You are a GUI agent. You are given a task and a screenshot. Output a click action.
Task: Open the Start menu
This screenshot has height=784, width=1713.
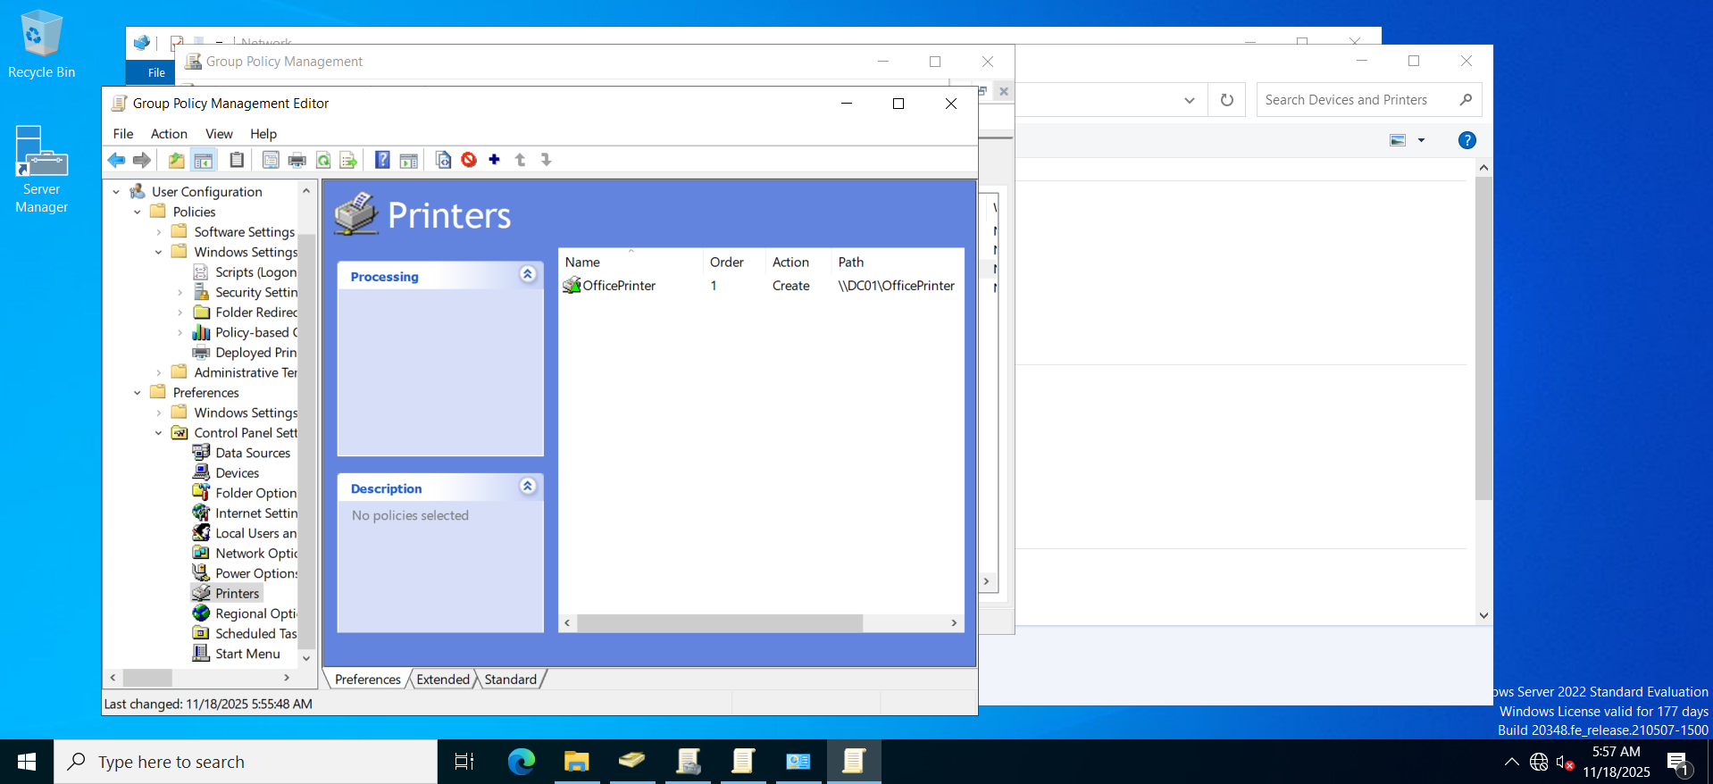(x=27, y=762)
